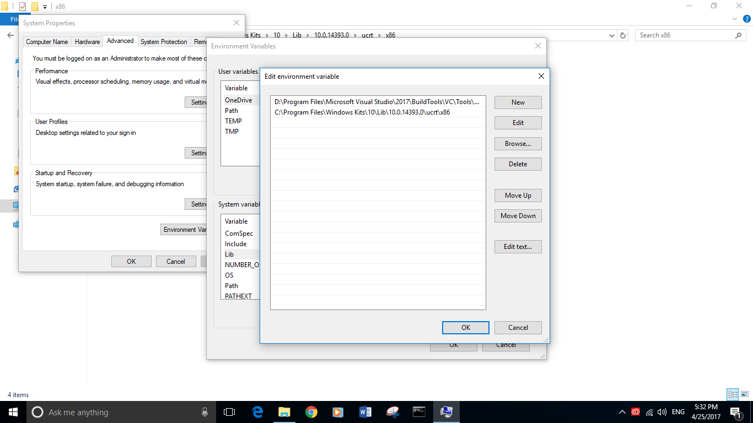753x423 pixels.
Task: Click New in Edit environment variable dialog
Action: point(518,102)
